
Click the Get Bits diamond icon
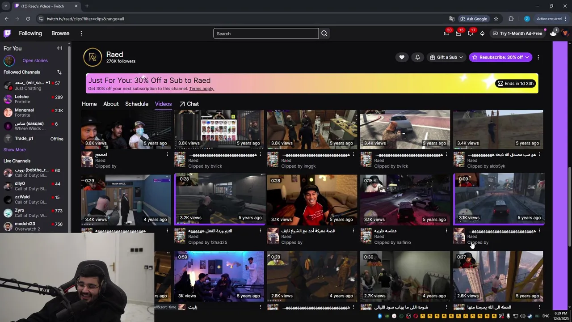(482, 33)
